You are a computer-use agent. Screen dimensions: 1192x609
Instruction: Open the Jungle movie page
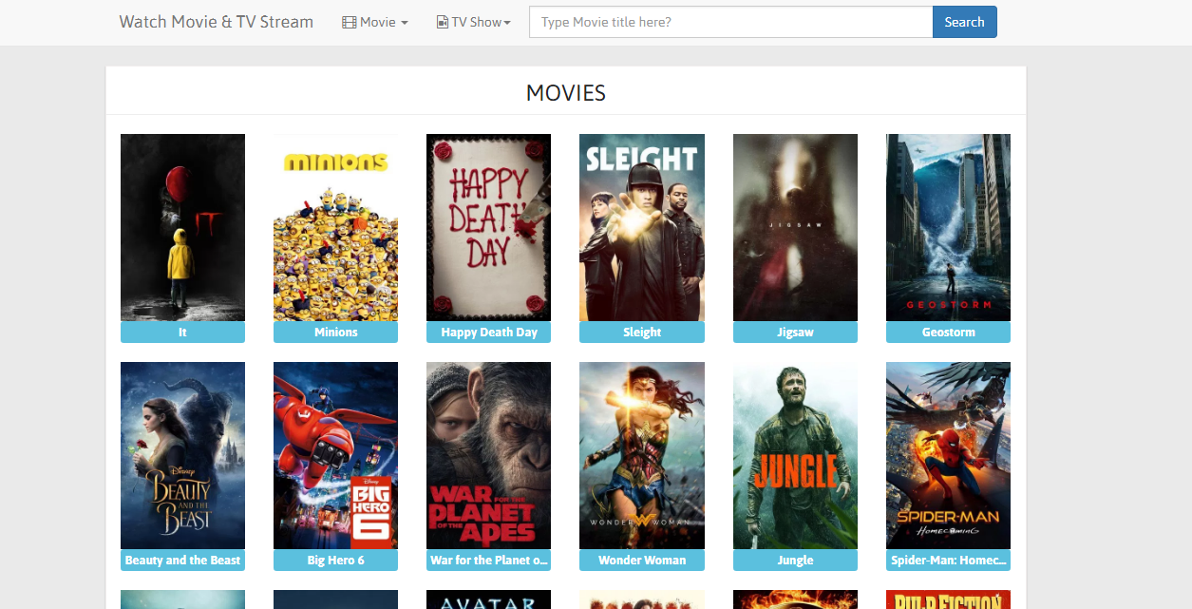(x=795, y=455)
